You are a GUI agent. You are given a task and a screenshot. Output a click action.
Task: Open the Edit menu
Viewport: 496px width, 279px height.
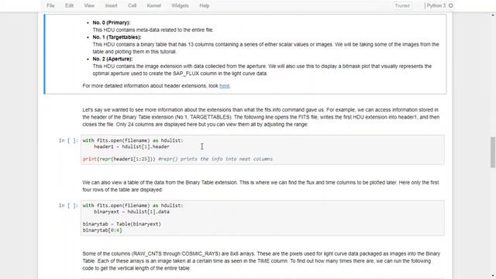click(x=69, y=5)
